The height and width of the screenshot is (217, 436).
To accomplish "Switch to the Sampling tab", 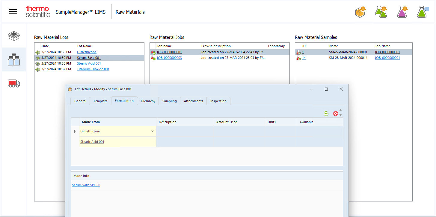I will pyautogui.click(x=169, y=101).
